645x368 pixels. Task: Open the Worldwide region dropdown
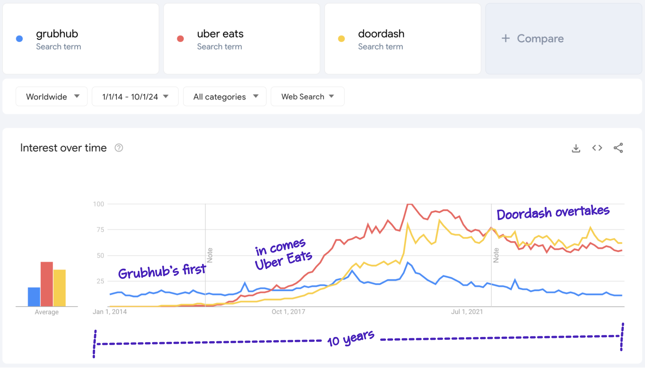coord(52,96)
